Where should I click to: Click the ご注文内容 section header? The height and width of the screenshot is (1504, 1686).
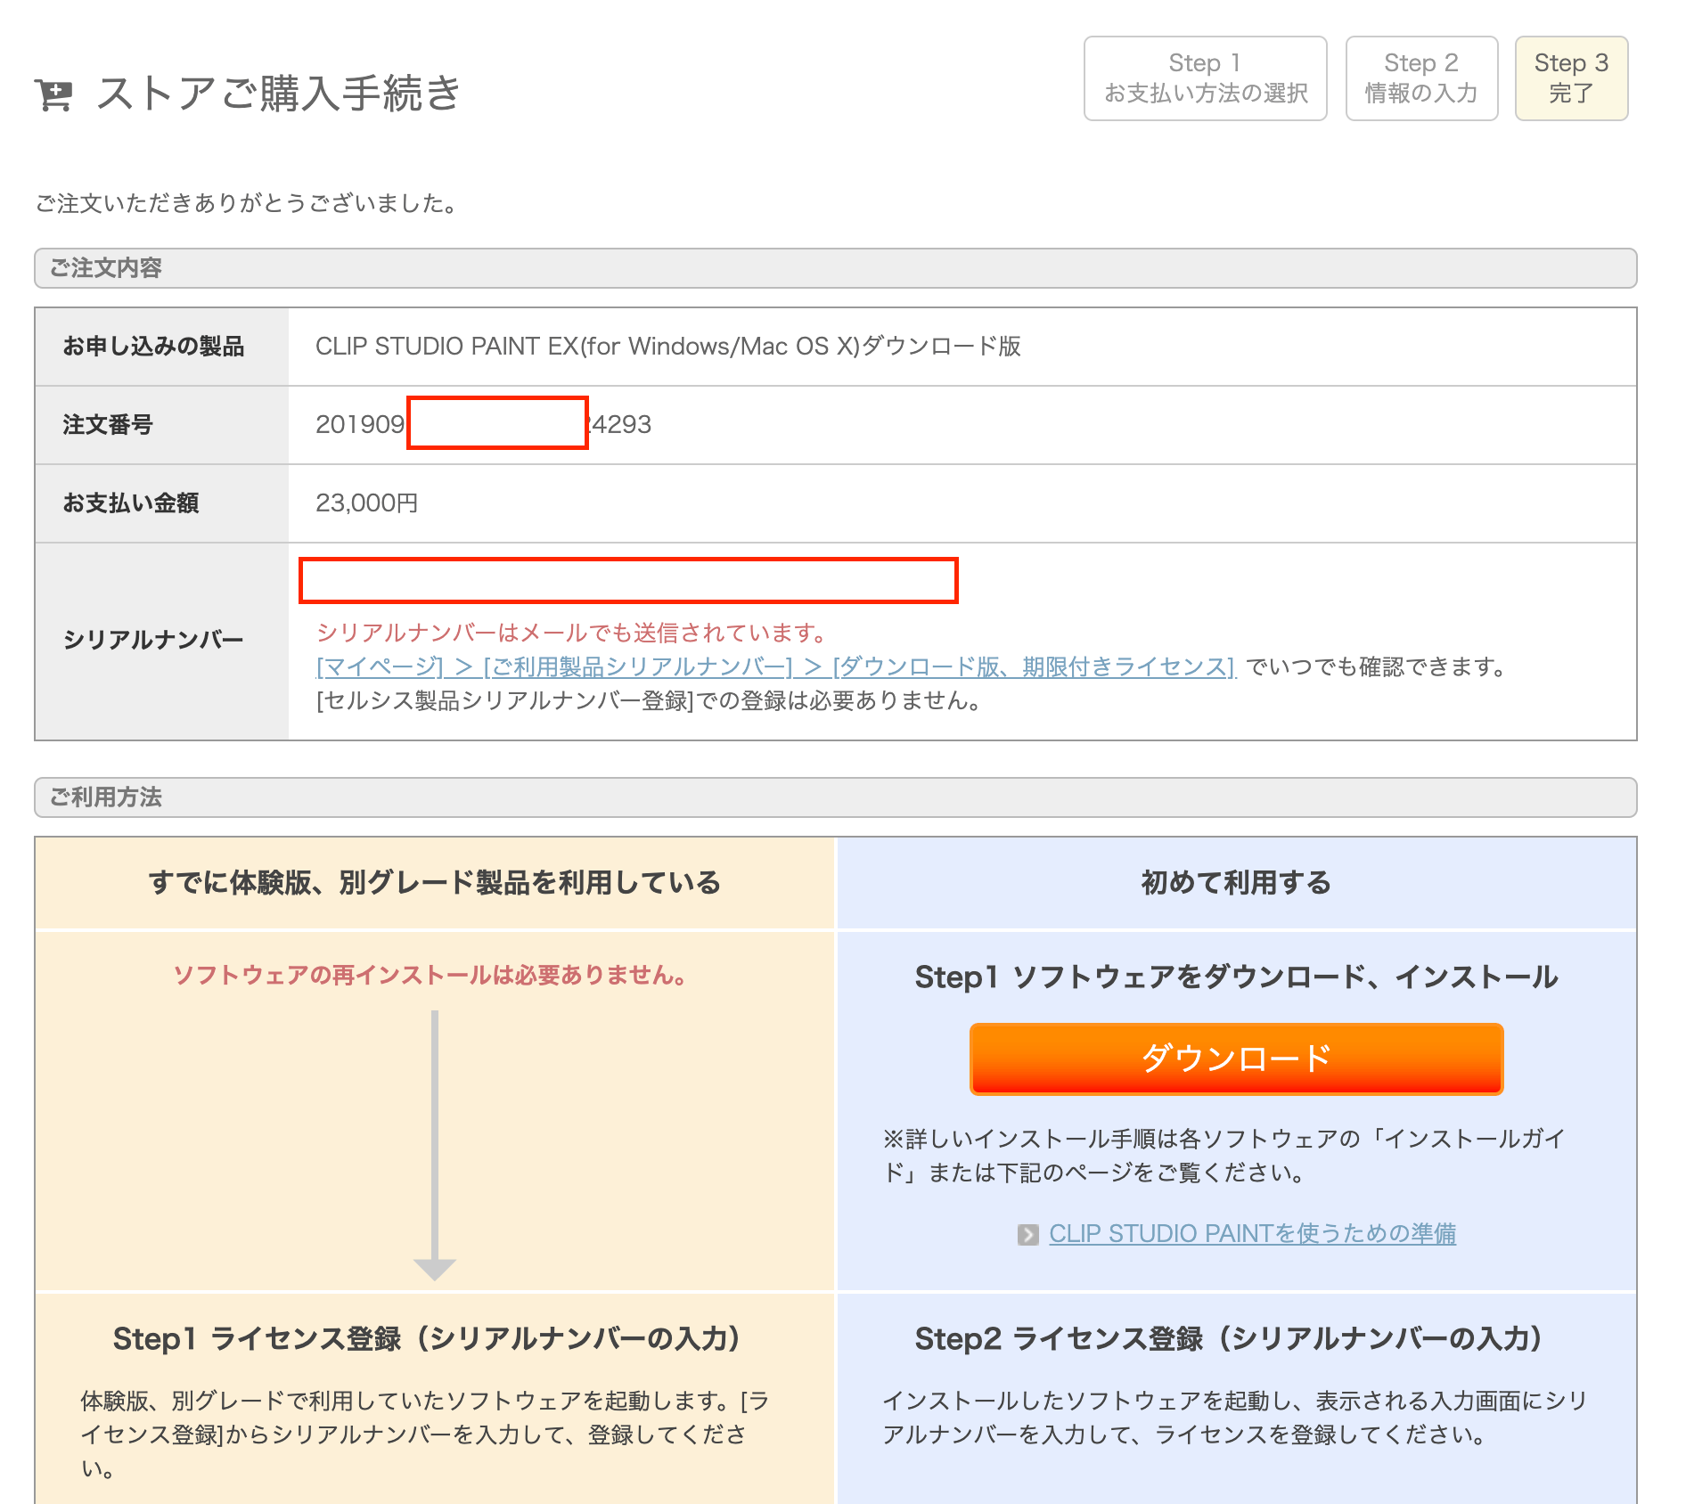pyautogui.click(x=835, y=268)
